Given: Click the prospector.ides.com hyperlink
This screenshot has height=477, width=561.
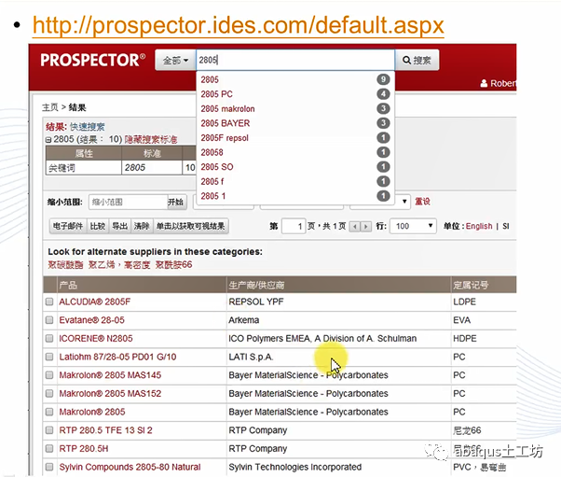Looking at the screenshot, I should point(238,25).
